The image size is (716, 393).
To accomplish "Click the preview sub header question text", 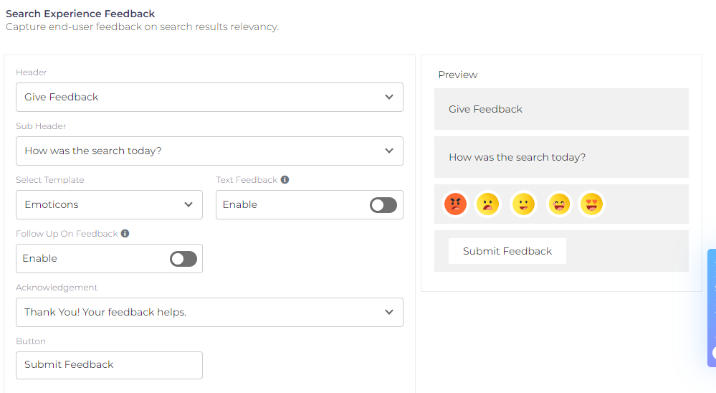I will pos(517,157).
